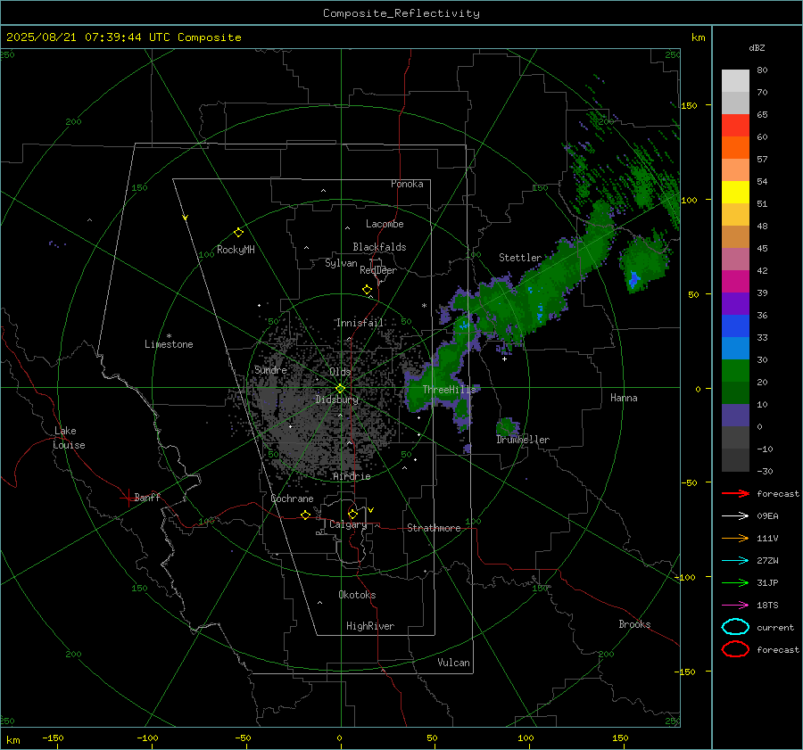Image resolution: width=803 pixels, height=750 pixels.
Task: Click the dBZ legend heading
Action: (757, 47)
